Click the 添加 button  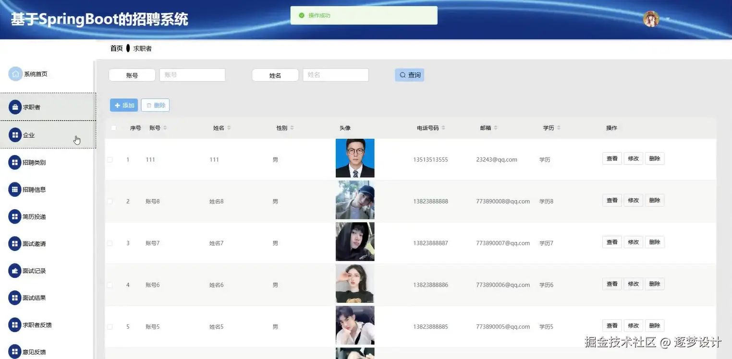124,105
